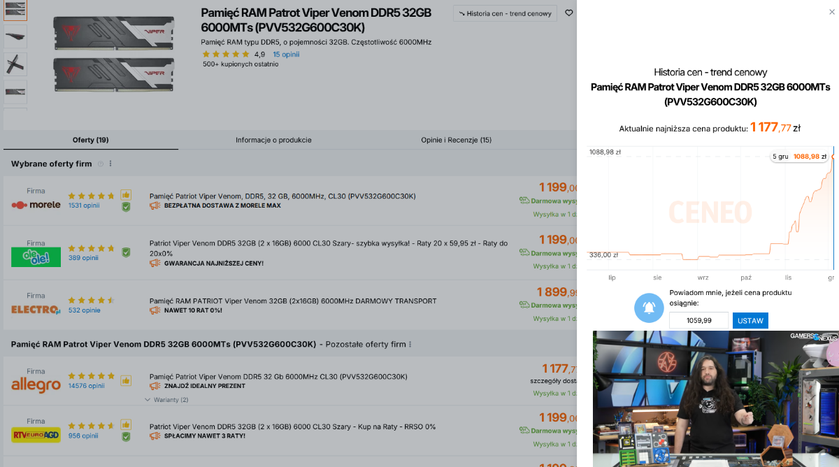839x467 pixels.
Task: Switch to Informacje o produkcie tab
Action: (273, 140)
